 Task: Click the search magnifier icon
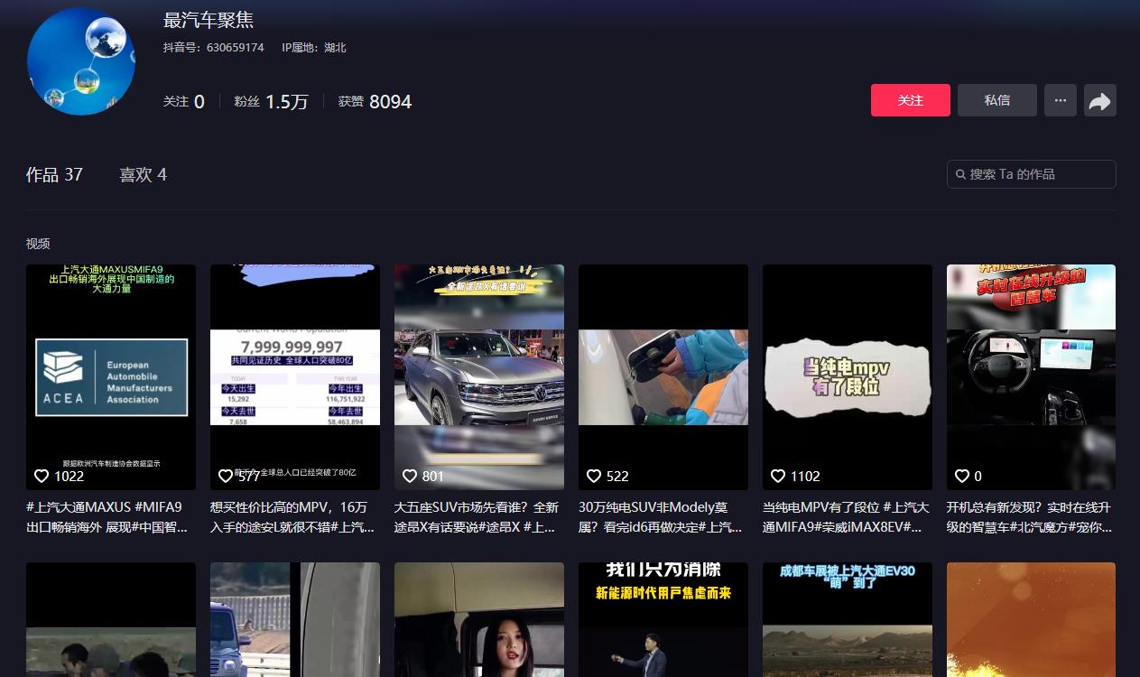click(x=960, y=174)
